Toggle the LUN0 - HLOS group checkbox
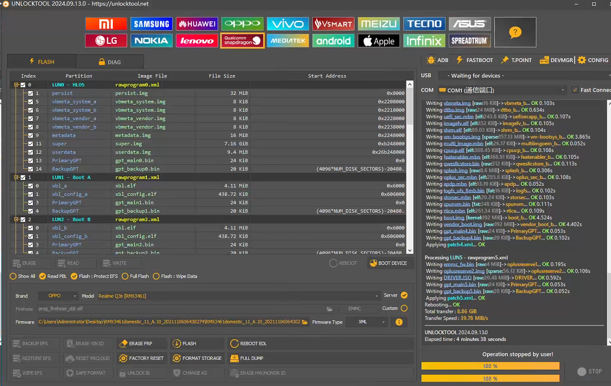The image size is (611, 386). tap(23, 85)
